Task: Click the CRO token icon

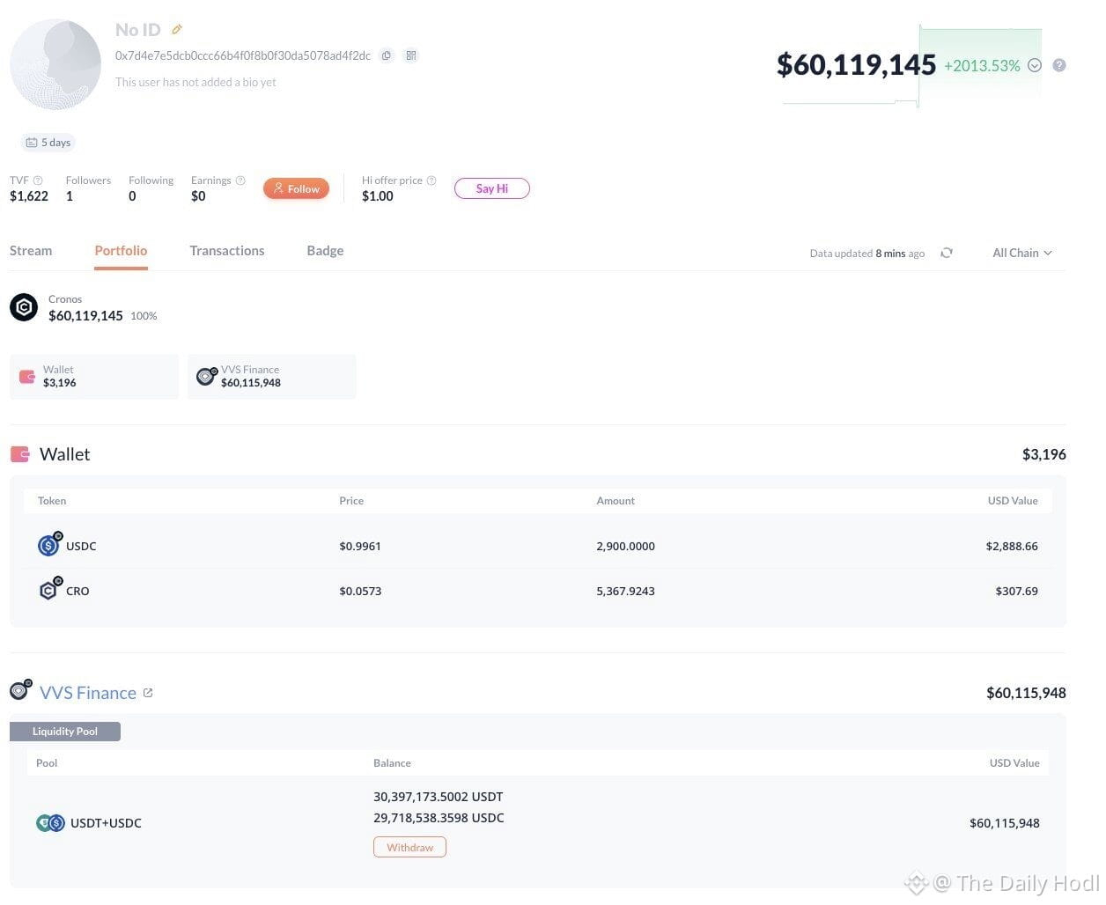Action: coord(49,590)
